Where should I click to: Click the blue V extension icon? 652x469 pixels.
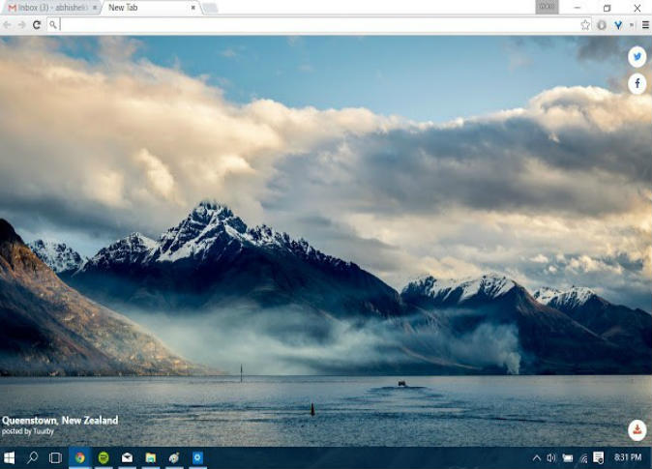[x=617, y=25]
